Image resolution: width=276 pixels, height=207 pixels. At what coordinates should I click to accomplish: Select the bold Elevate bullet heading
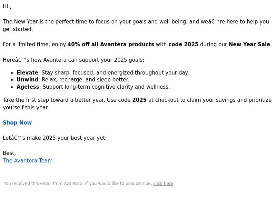pos(27,73)
